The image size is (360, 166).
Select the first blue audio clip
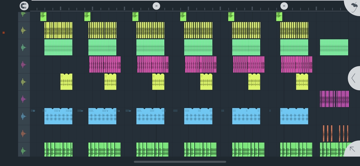[x=58, y=116]
